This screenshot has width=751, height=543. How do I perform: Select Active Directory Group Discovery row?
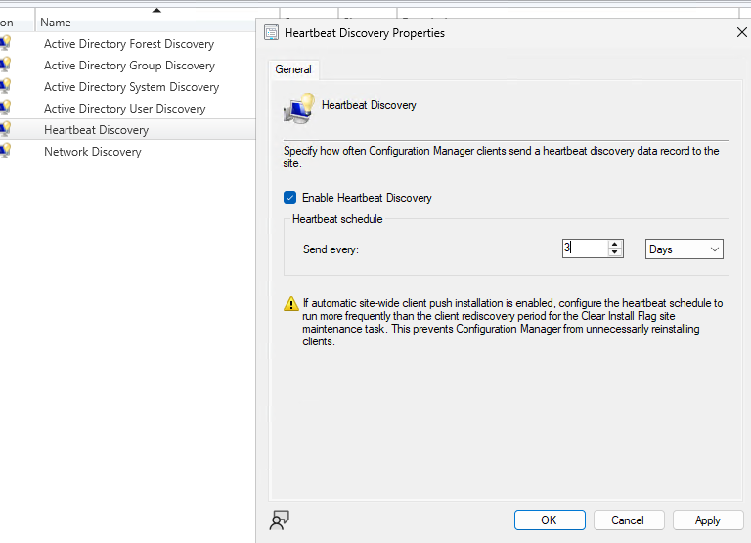point(128,66)
